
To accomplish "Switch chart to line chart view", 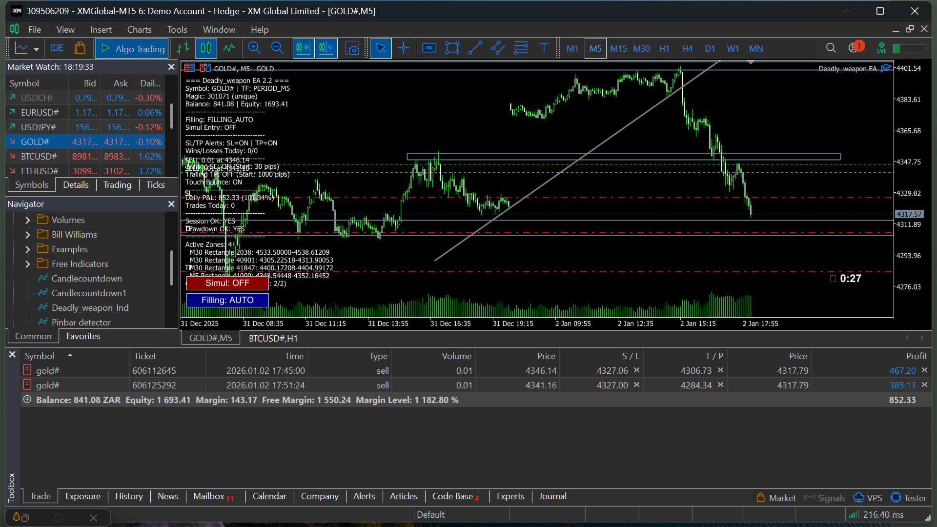I will click(x=229, y=48).
